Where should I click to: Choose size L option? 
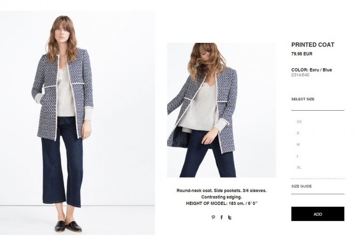pyautogui.click(x=298, y=156)
